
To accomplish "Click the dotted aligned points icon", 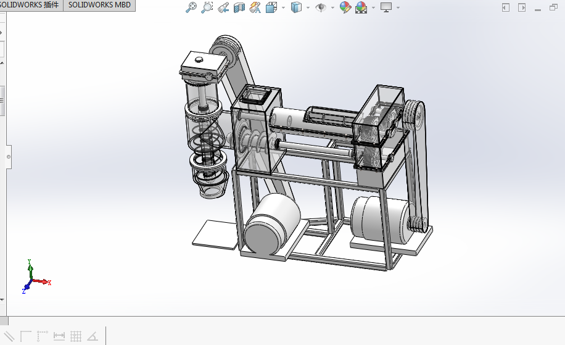I will [42, 336].
